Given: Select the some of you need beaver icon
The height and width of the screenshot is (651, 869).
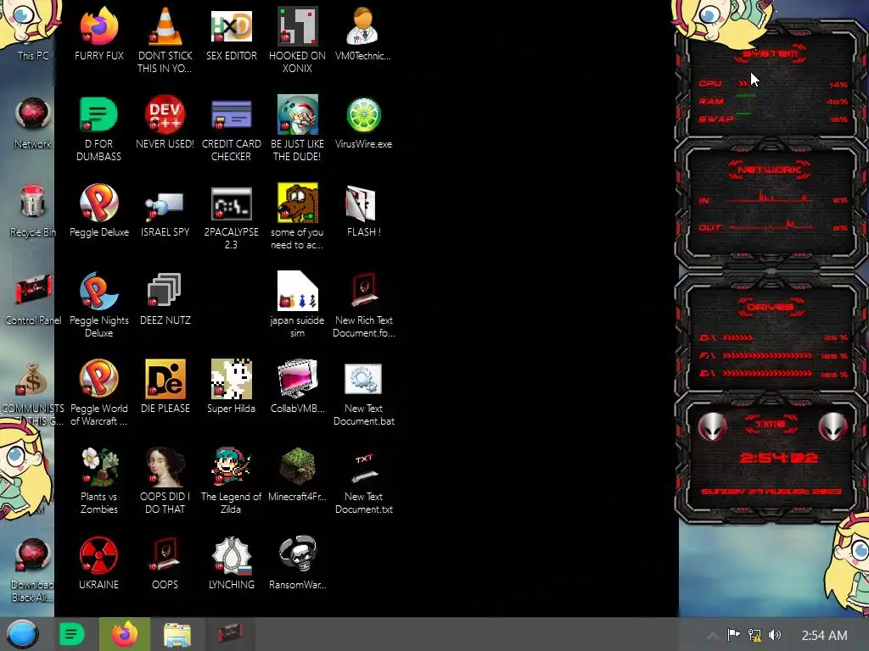Looking at the screenshot, I should [x=297, y=216].
